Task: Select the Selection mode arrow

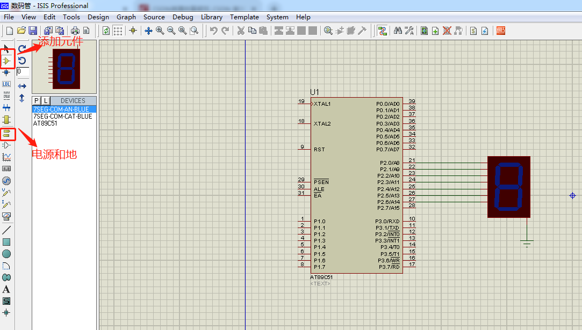Action: point(6,49)
